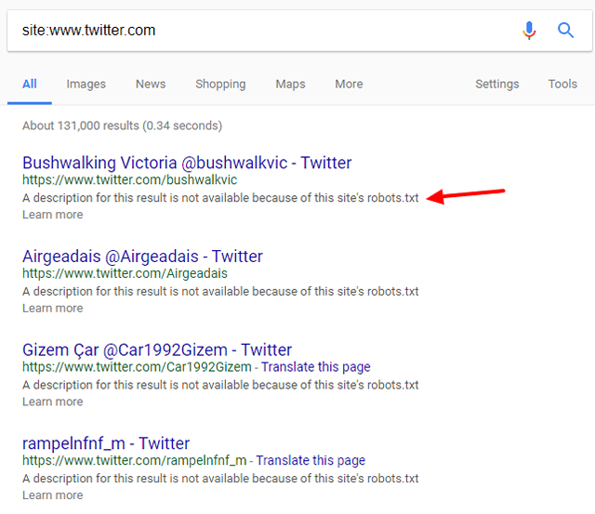Go to the Shopping tab
This screenshot has height=514, width=595.
pyautogui.click(x=220, y=85)
